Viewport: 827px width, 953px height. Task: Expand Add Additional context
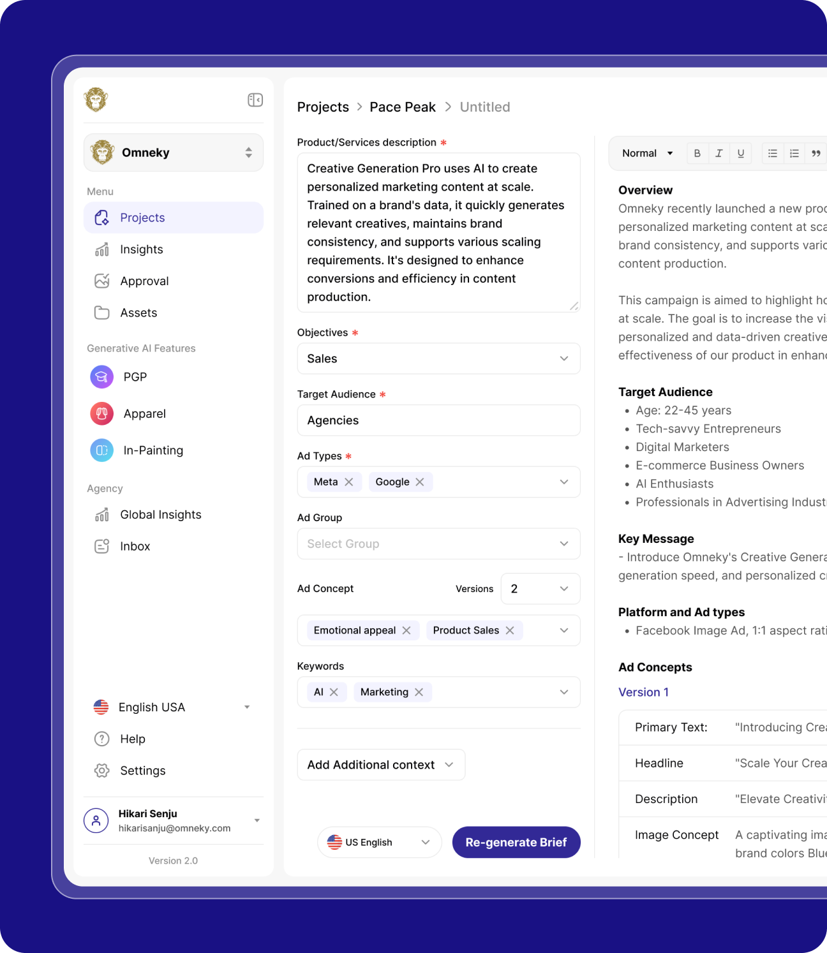point(381,765)
